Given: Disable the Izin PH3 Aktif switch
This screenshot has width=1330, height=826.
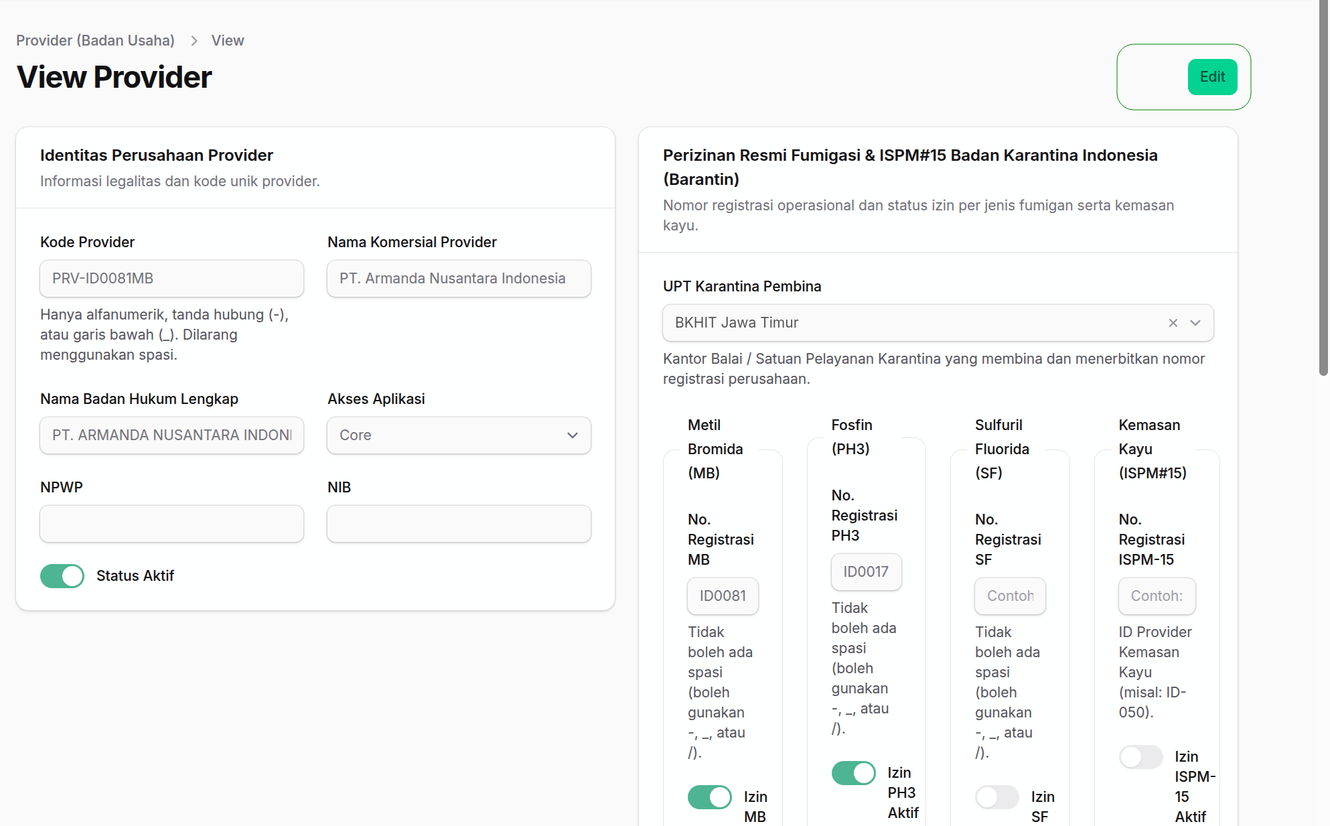Looking at the screenshot, I should [853, 773].
